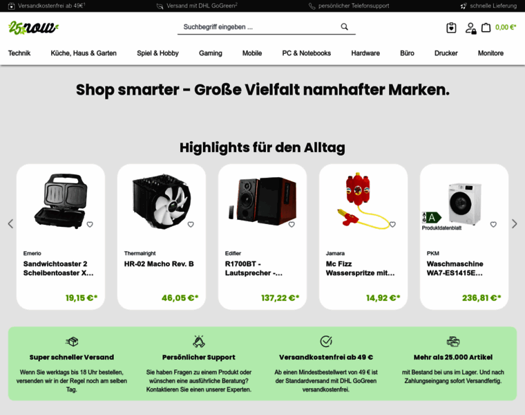The width and height of the screenshot is (525, 415).
Task: Click the Versandkostenfrei checkmark icon
Action: point(326,341)
